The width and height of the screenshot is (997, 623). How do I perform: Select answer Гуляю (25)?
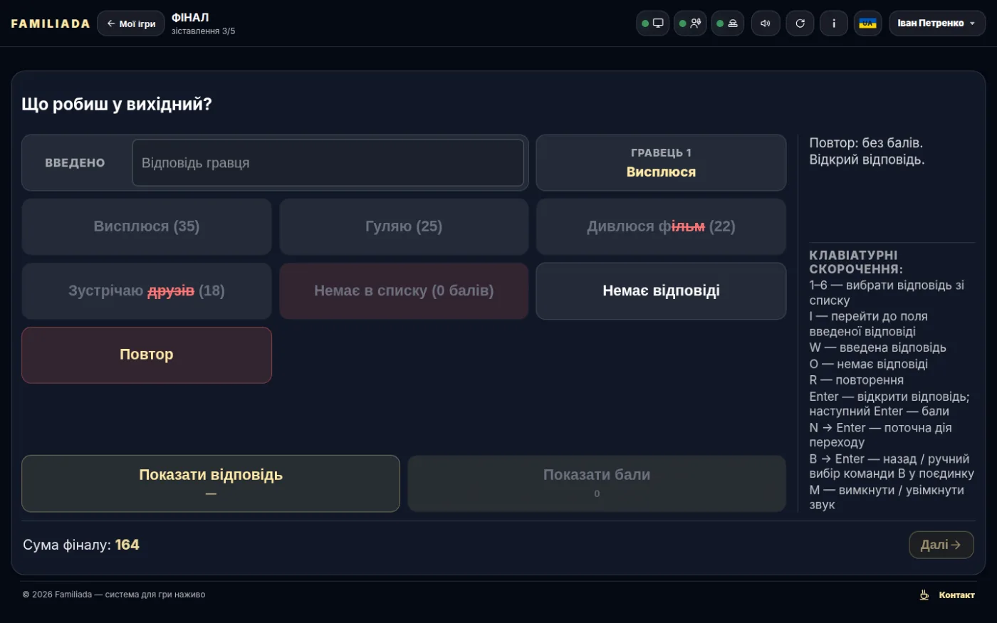(404, 226)
